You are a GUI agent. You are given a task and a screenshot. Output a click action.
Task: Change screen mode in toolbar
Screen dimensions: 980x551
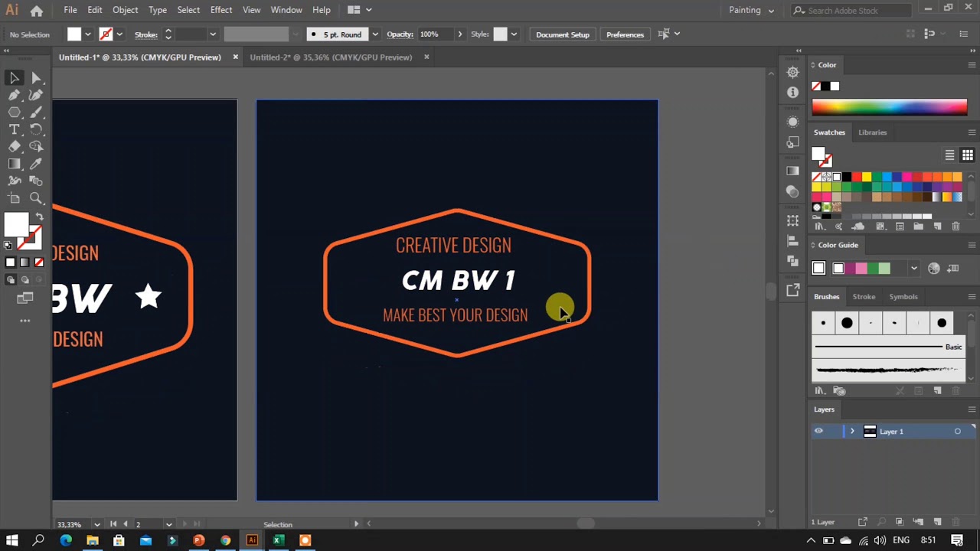pos(24,298)
